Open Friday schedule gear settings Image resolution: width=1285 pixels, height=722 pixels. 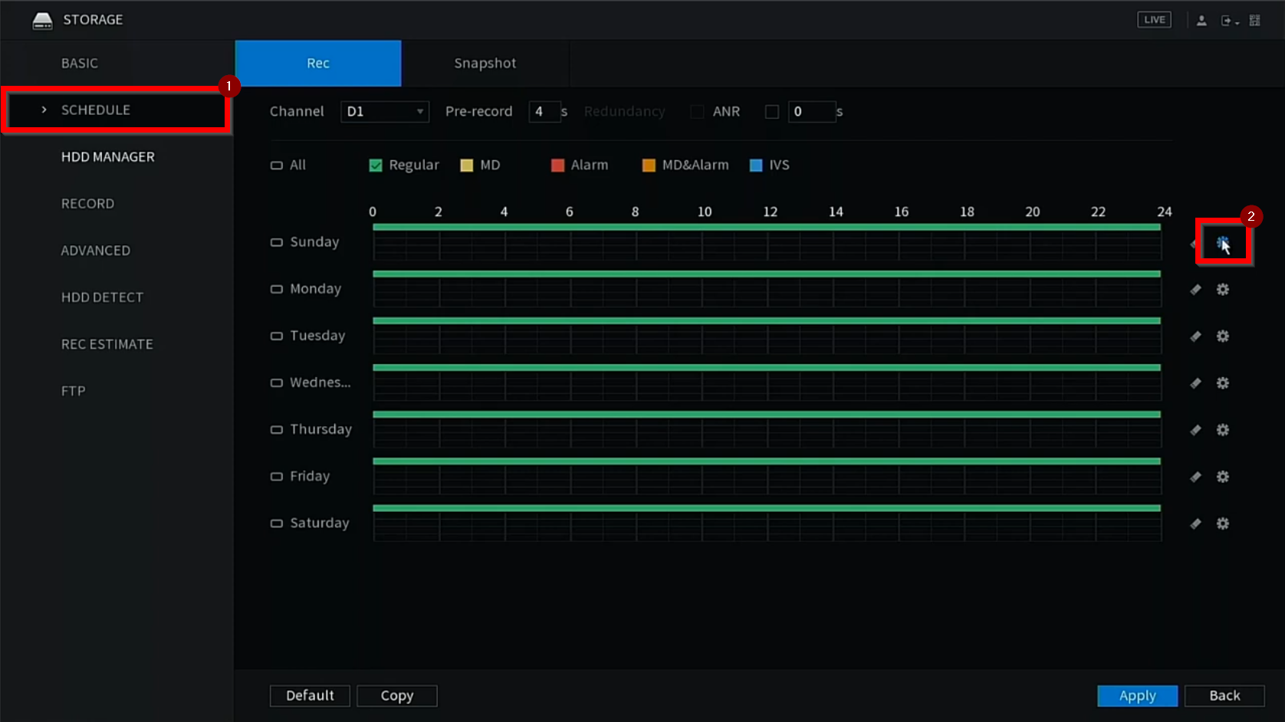point(1222,477)
